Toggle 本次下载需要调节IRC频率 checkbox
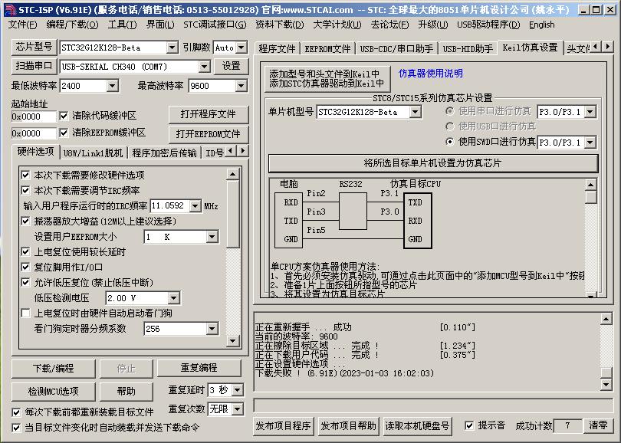This screenshot has width=621, height=443. [x=25, y=190]
